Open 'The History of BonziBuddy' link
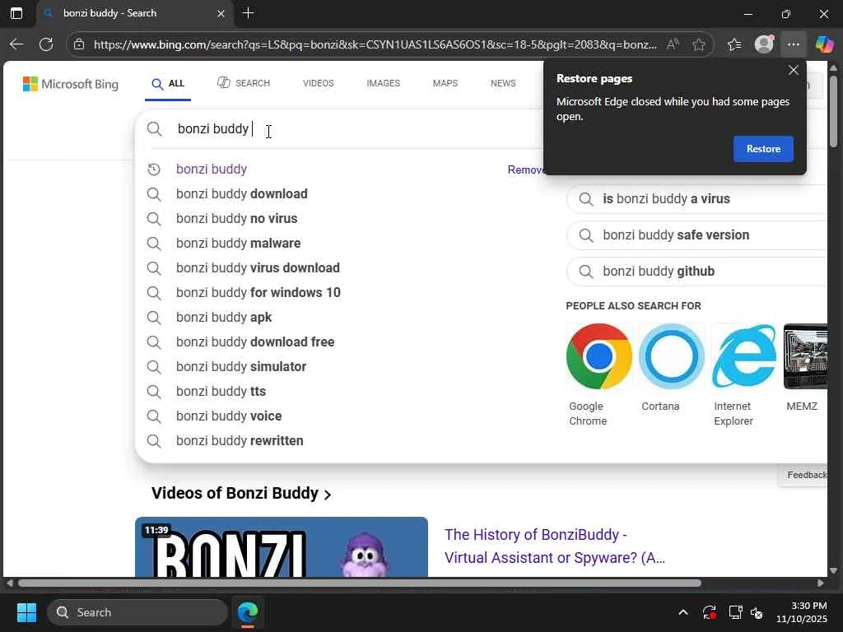Image resolution: width=843 pixels, height=632 pixels. tap(555, 546)
